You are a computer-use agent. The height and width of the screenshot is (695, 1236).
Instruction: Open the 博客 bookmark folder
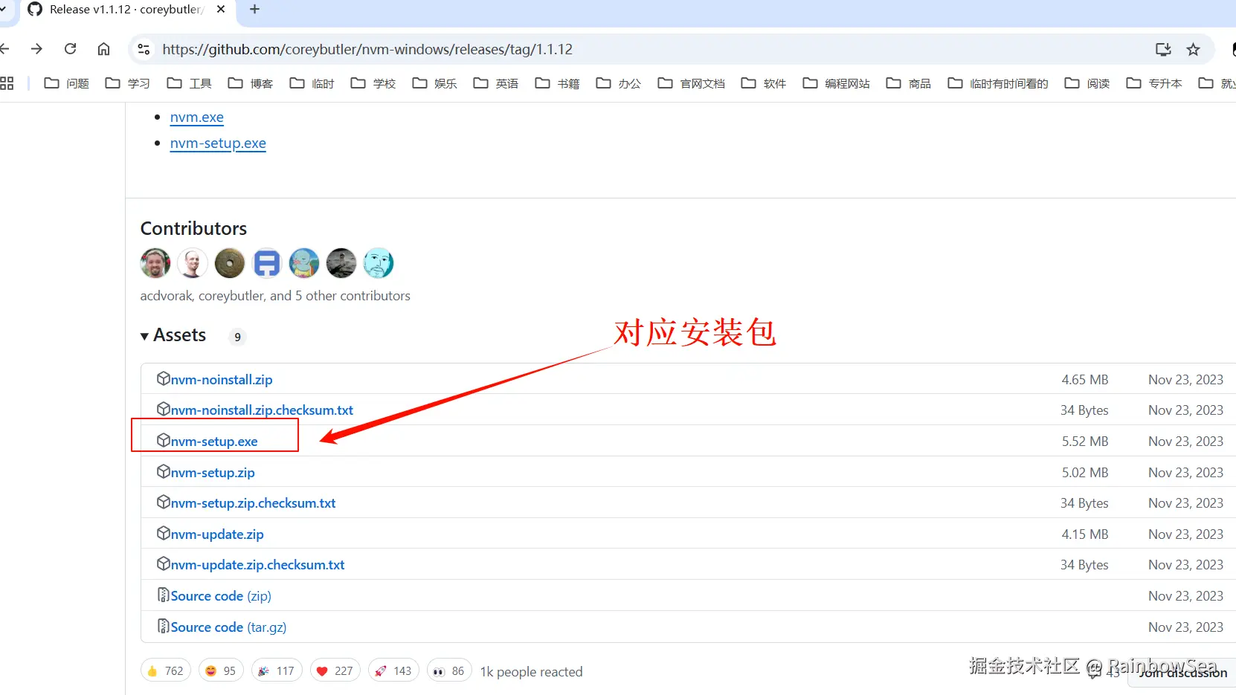(251, 83)
